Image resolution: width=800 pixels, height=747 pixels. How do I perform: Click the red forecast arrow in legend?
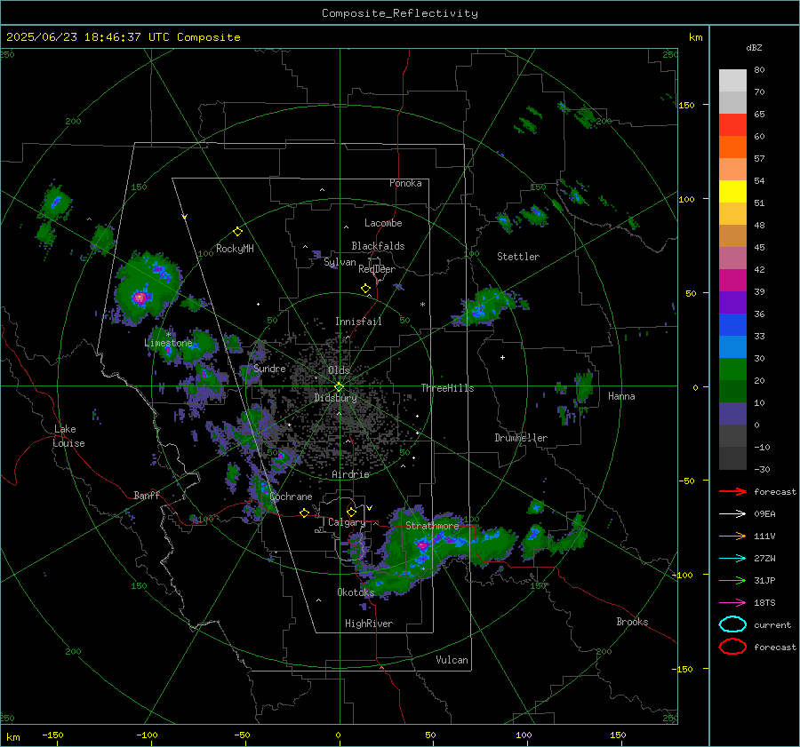click(x=732, y=491)
